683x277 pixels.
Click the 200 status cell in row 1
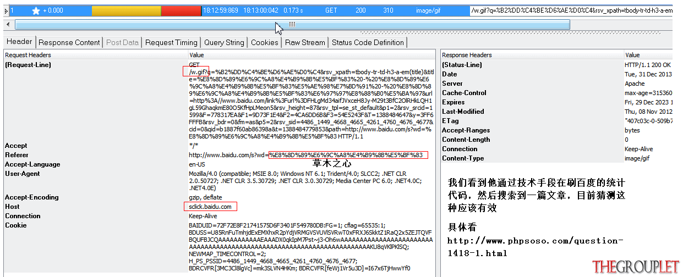click(360, 10)
